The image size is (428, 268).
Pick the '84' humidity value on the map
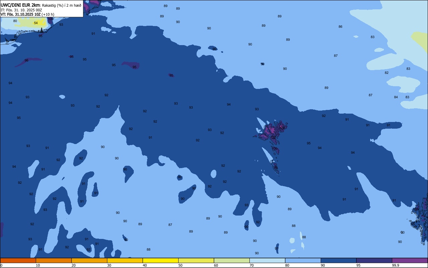coord(396,97)
